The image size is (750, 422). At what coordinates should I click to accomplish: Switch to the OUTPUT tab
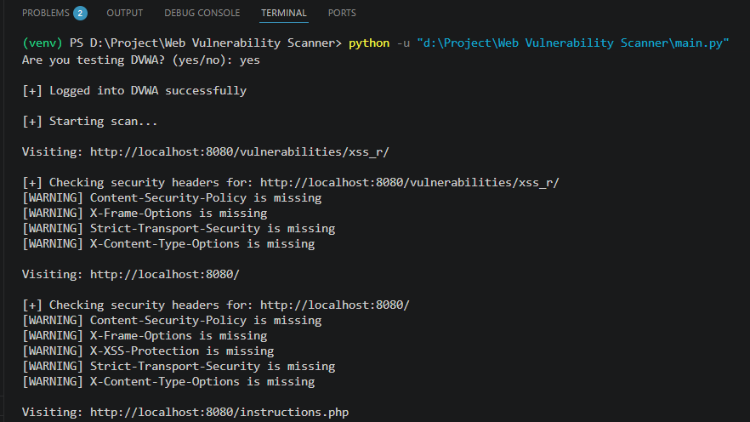(124, 13)
